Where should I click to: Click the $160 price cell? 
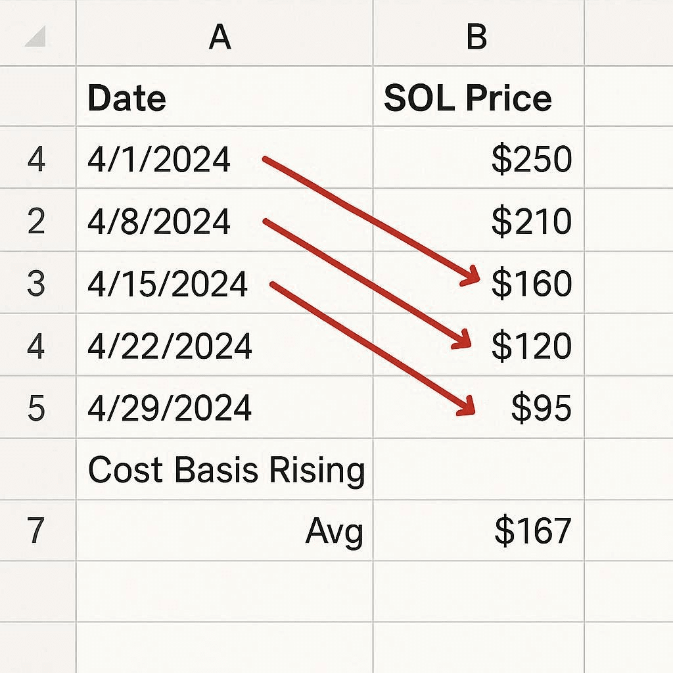[531, 284]
